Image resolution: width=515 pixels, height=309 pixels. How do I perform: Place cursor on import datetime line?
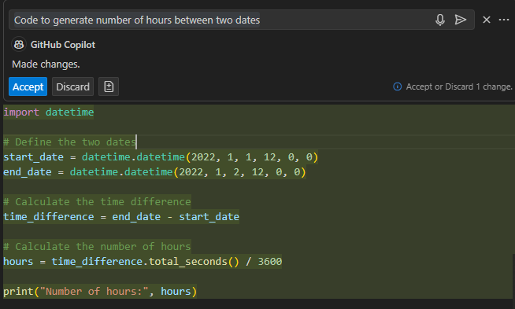[x=49, y=112]
